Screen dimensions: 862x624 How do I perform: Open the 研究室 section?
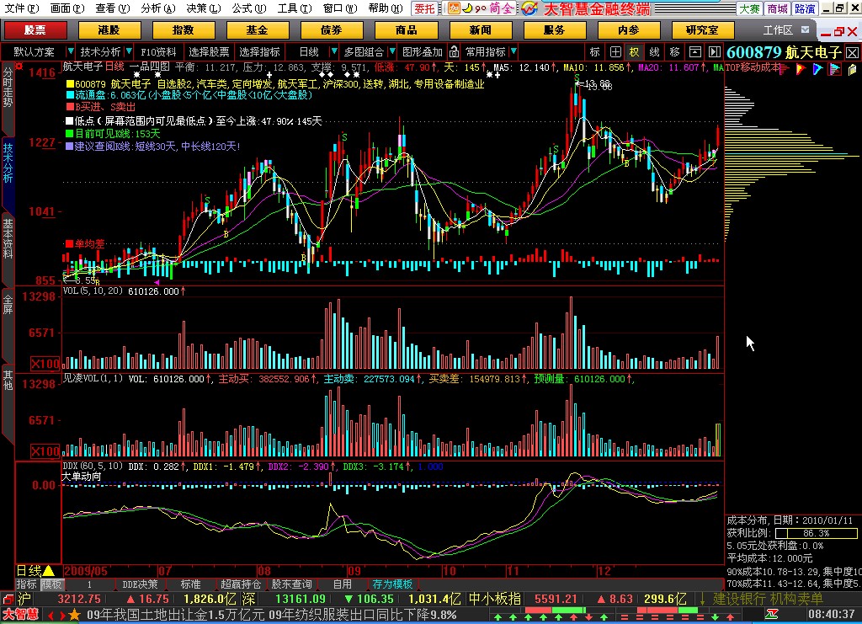pos(703,30)
